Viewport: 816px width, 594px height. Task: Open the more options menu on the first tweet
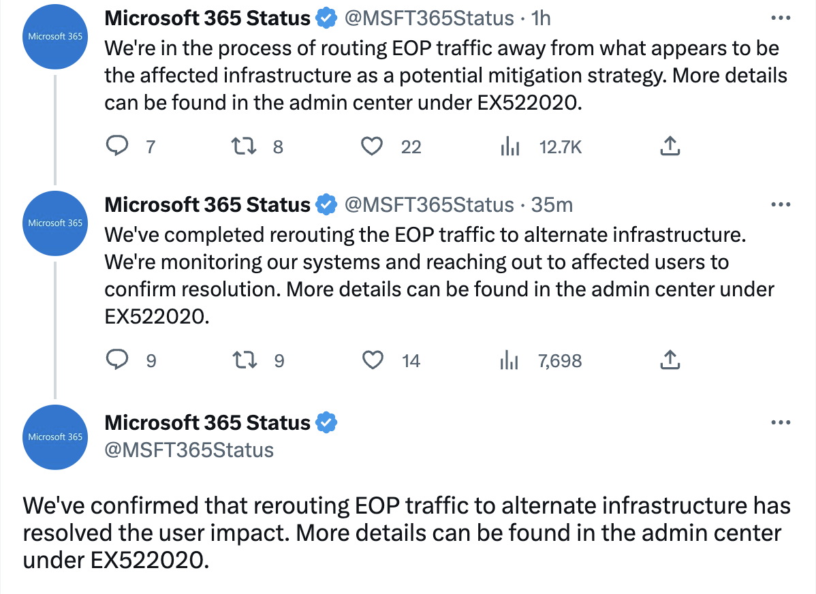(x=781, y=17)
